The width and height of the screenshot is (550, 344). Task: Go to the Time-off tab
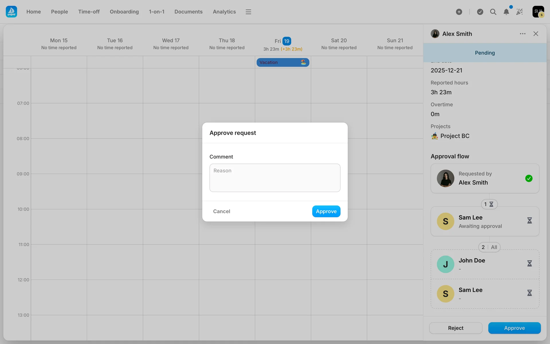click(x=89, y=12)
